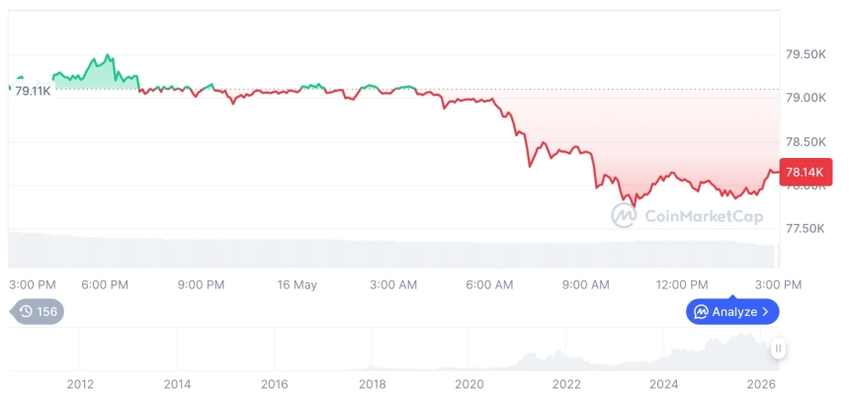850x396 pixels.
Task: Click the 77.50K price axis label
Action: click(x=805, y=228)
